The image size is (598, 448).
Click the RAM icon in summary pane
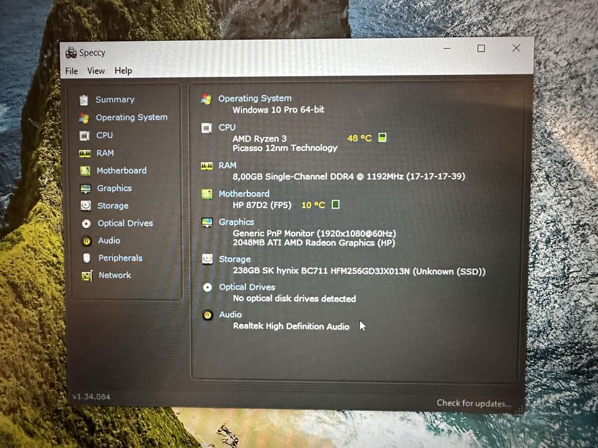click(207, 166)
